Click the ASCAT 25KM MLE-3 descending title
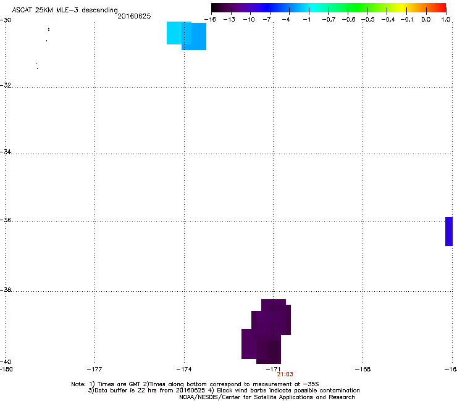 [65, 10]
